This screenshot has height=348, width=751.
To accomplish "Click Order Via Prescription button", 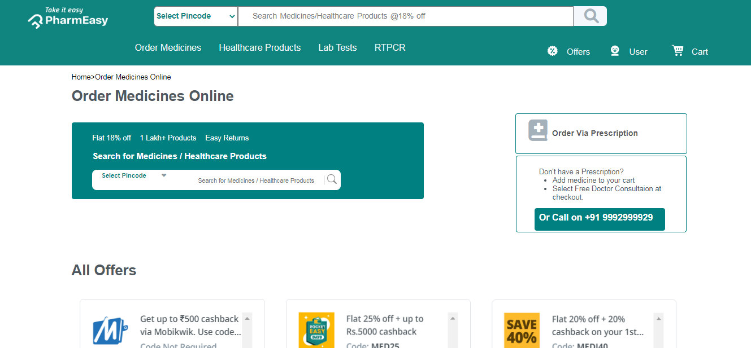I will 601,134.
